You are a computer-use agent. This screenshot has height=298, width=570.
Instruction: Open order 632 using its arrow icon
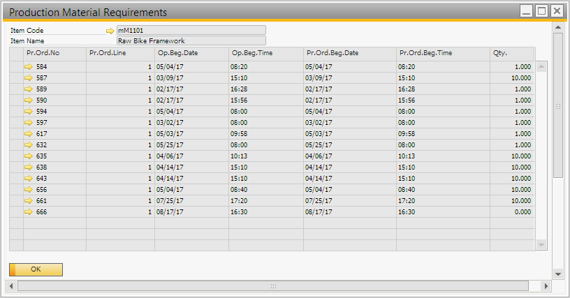point(29,145)
